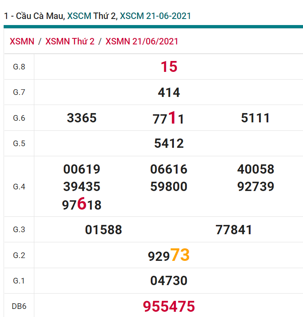
Task: Open the XSCM link in the title
Action: click(x=79, y=16)
